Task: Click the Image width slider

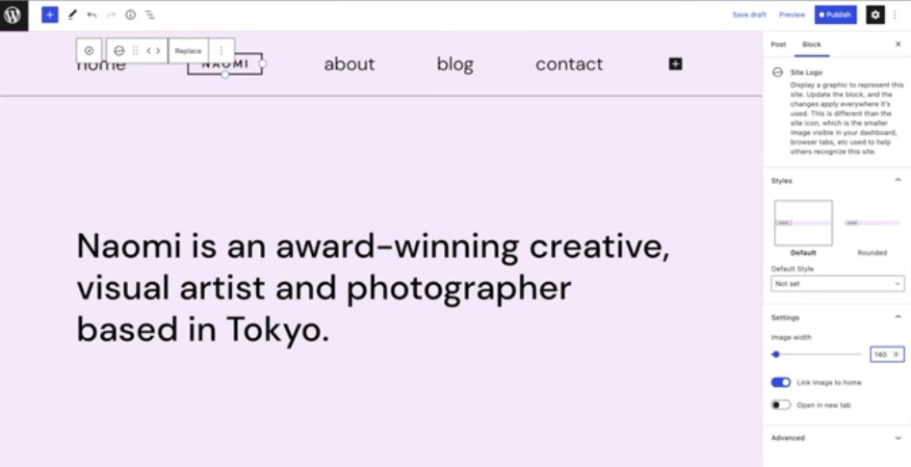Action: (817, 354)
